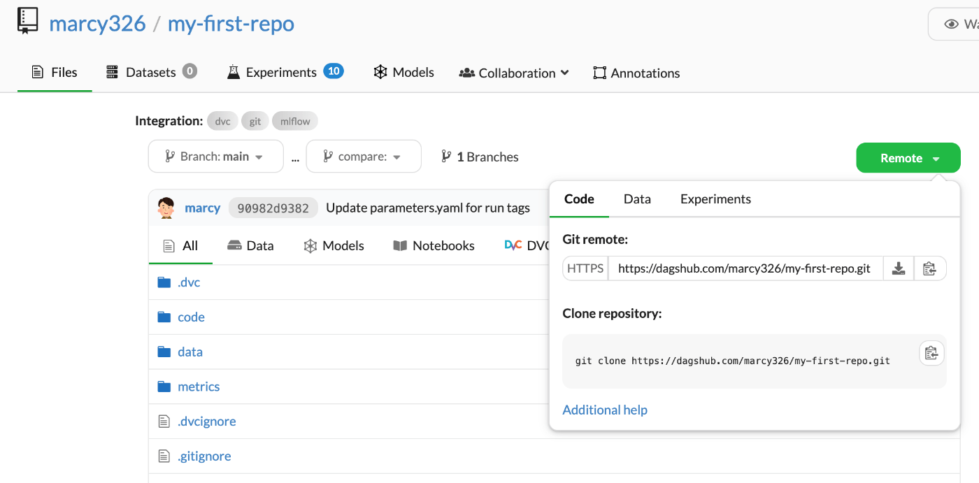Select the Notebooks file filter tab

point(434,246)
